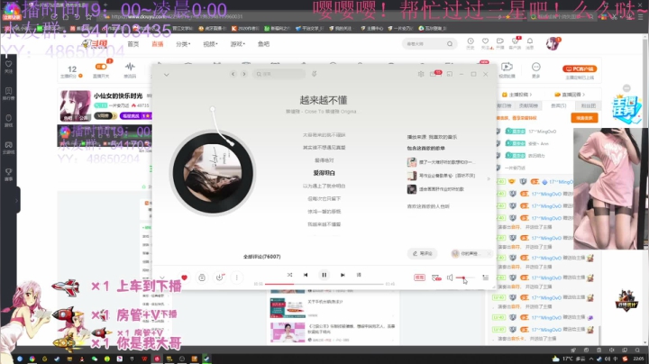Open lyrics display icon beside next button
Image resolution: width=649 pixels, height=364 pixels.
tap(359, 275)
